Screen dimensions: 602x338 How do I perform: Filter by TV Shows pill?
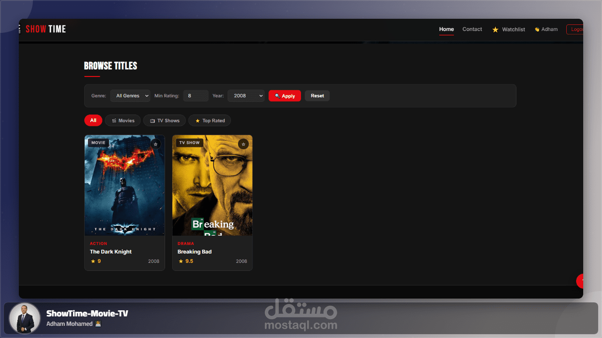click(x=165, y=121)
